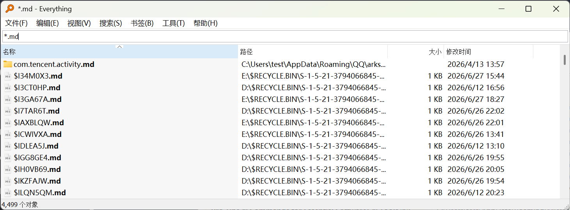This screenshot has width=570, height=210.
Task: Click the modified time 2026/6/12 16:56
Action: point(476,87)
